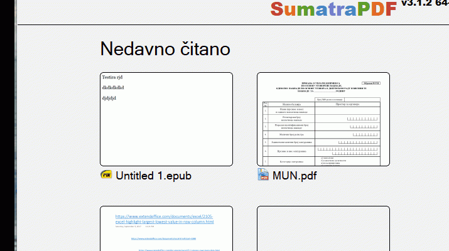Open the blank thumbnail below MUN.pdf
This screenshot has height=251, width=449.
323,228
